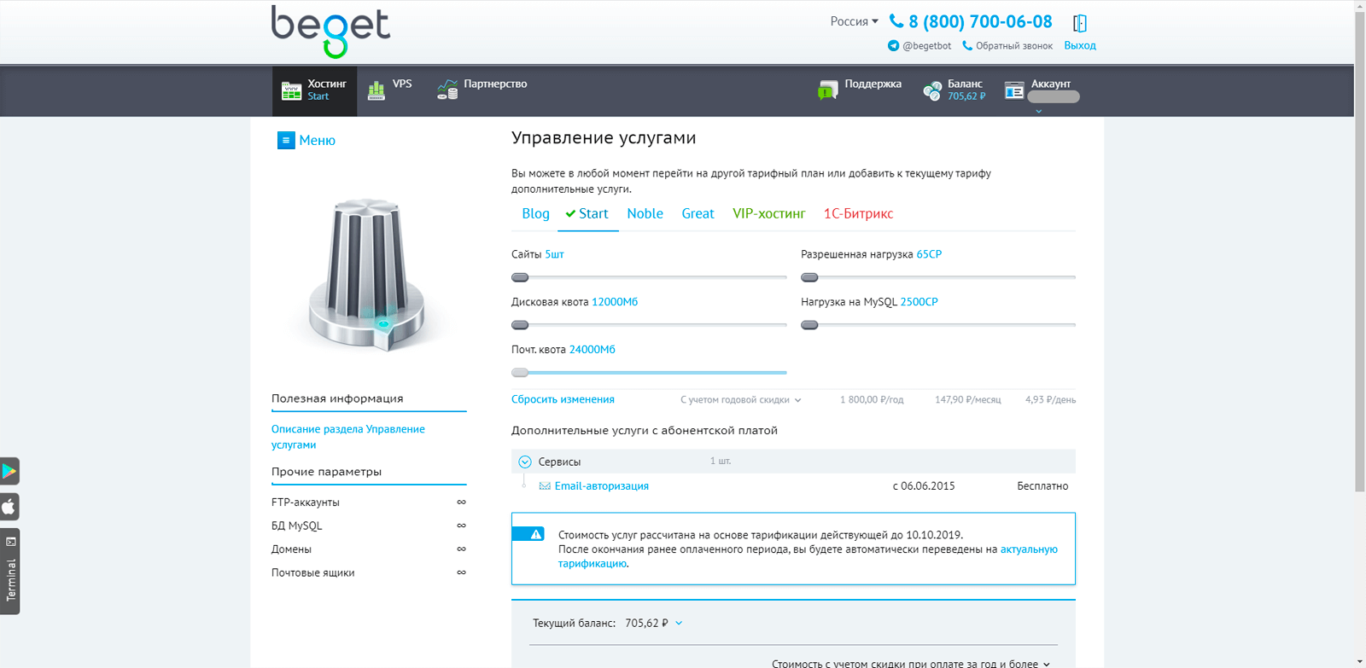This screenshot has width=1366, height=668.
Task: Click the beget logo
Action: point(330,32)
